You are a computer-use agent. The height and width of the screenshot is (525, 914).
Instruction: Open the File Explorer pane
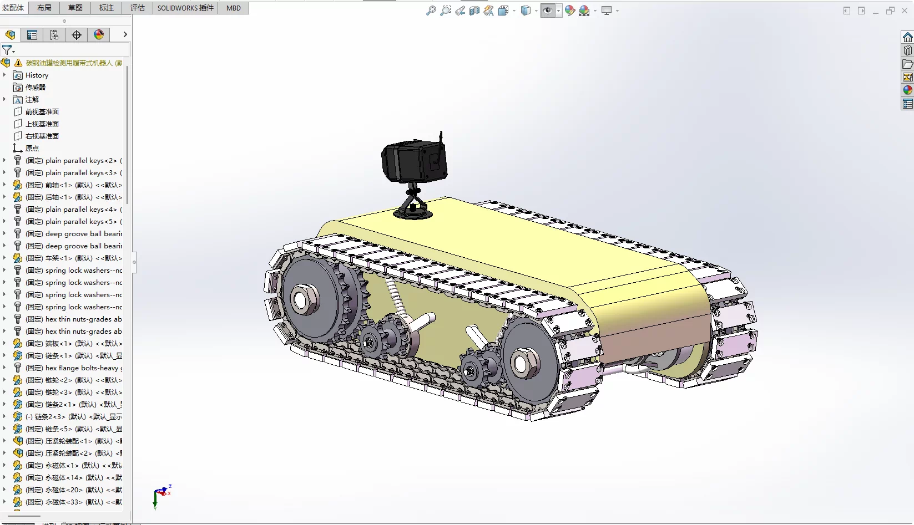coord(907,64)
